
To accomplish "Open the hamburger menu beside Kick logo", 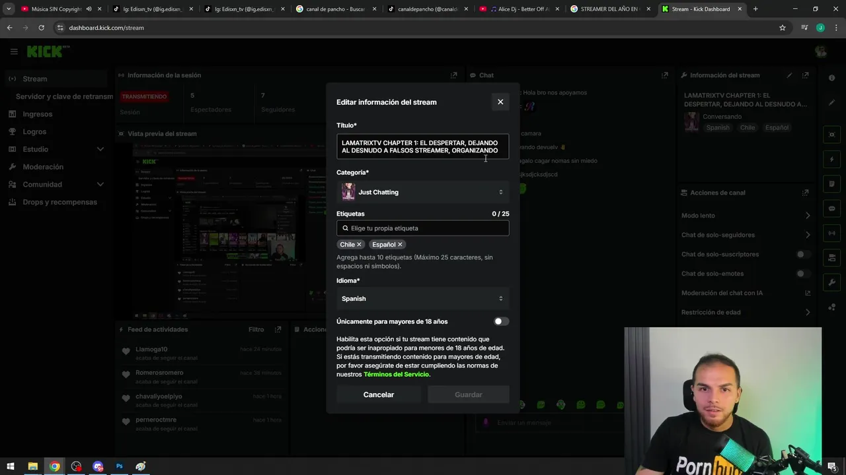I will (x=14, y=51).
